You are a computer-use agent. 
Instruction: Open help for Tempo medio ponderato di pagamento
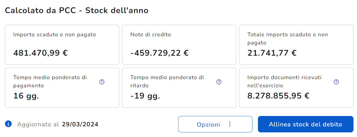(102, 82)
